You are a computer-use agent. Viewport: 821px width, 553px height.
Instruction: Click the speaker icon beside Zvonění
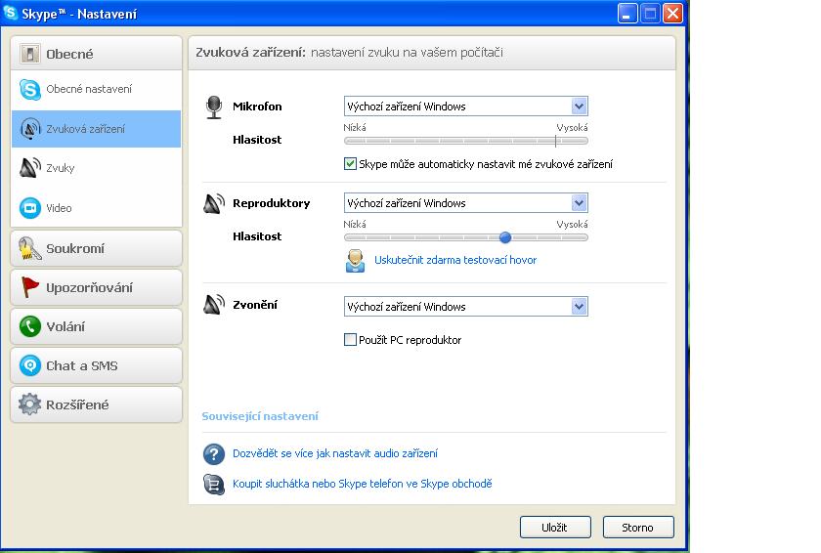(214, 305)
